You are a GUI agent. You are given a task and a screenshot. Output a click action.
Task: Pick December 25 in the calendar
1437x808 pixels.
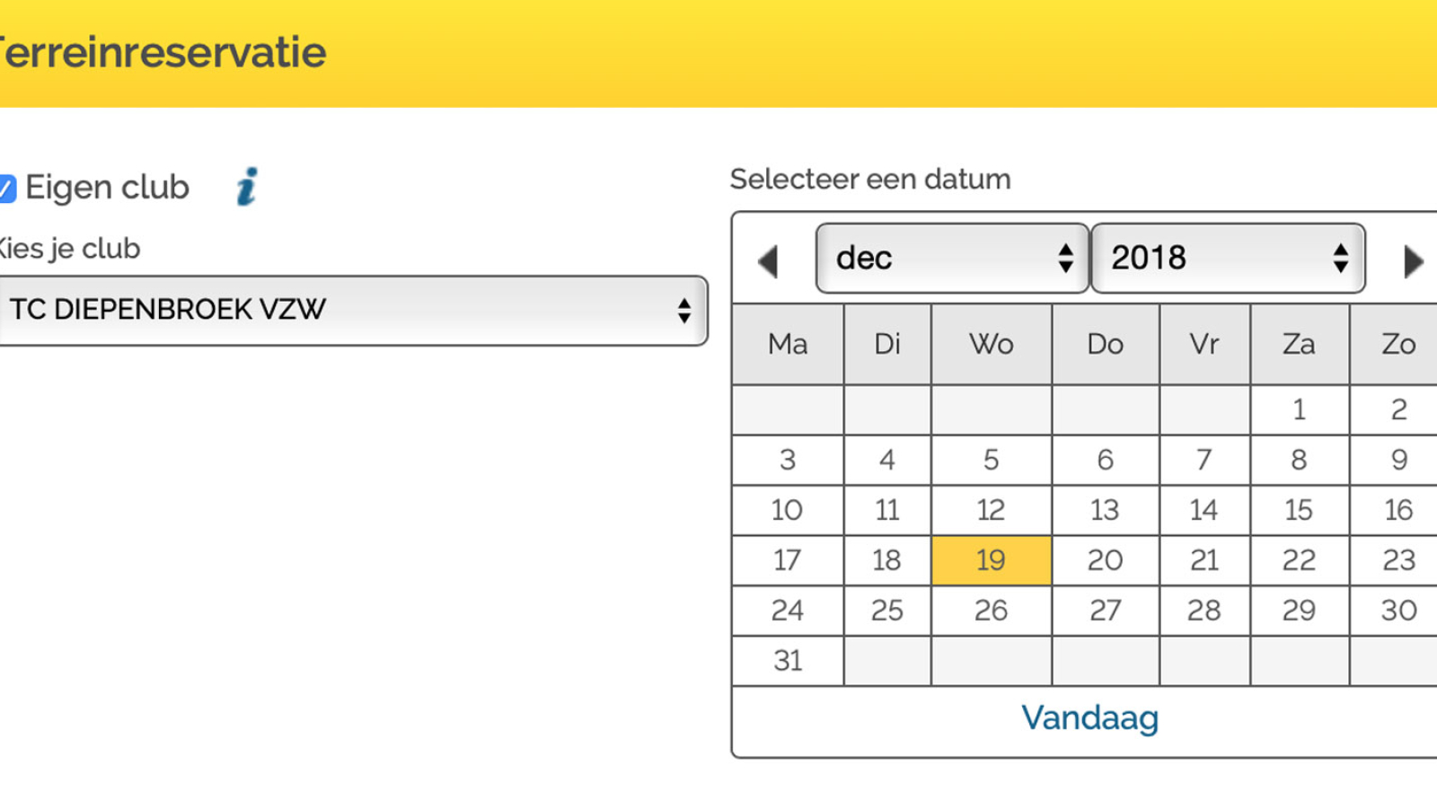[887, 610]
